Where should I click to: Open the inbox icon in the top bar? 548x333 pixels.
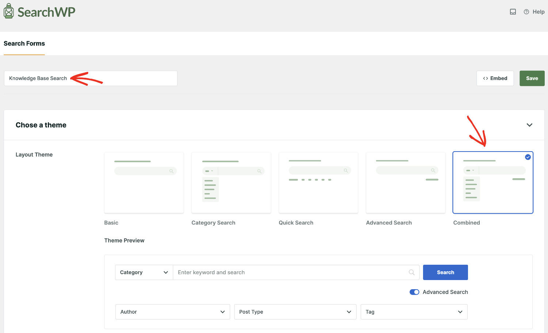pyautogui.click(x=513, y=11)
